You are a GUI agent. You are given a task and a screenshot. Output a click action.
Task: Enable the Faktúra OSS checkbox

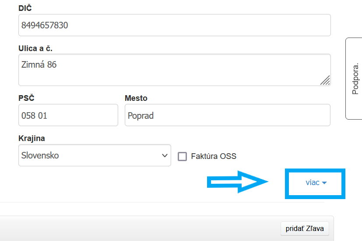click(x=183, y=156)
